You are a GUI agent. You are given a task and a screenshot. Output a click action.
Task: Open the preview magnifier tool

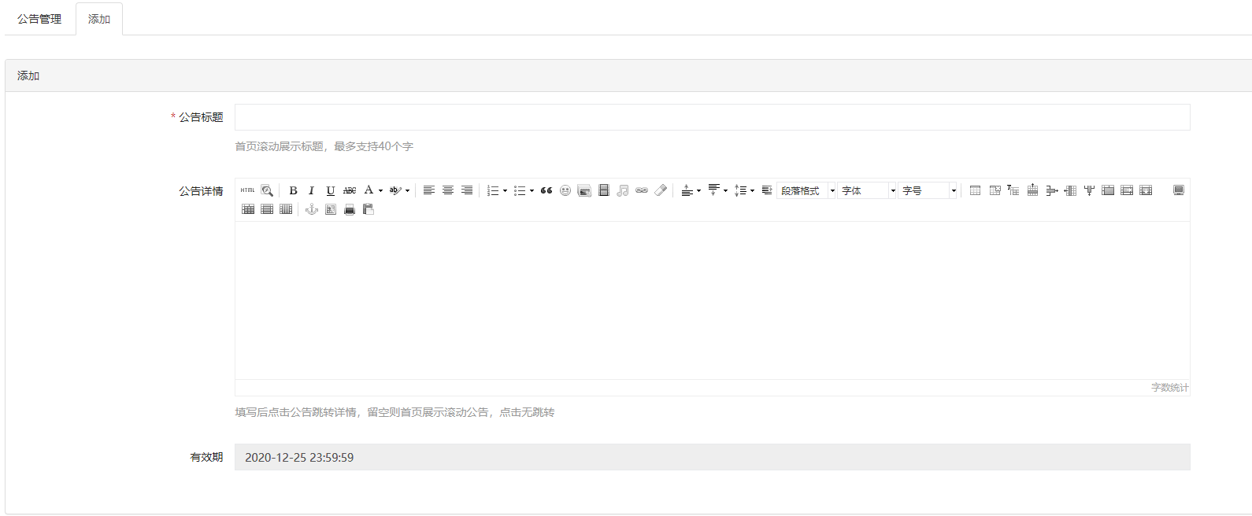coord(267,190)
